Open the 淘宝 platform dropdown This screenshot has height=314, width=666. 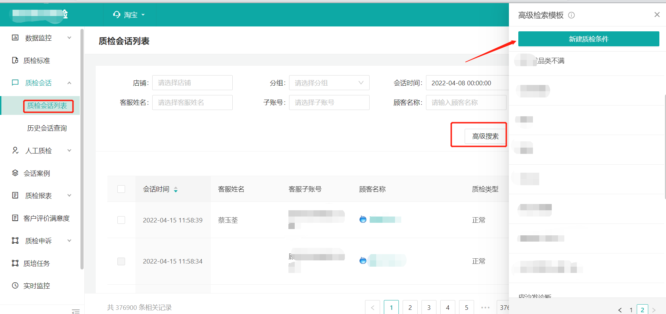coord(129,15)
